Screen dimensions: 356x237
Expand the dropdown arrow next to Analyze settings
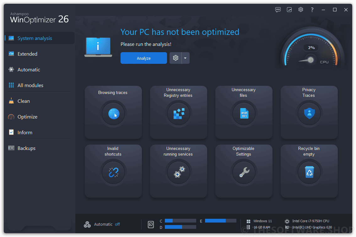(x=185, y=58)
